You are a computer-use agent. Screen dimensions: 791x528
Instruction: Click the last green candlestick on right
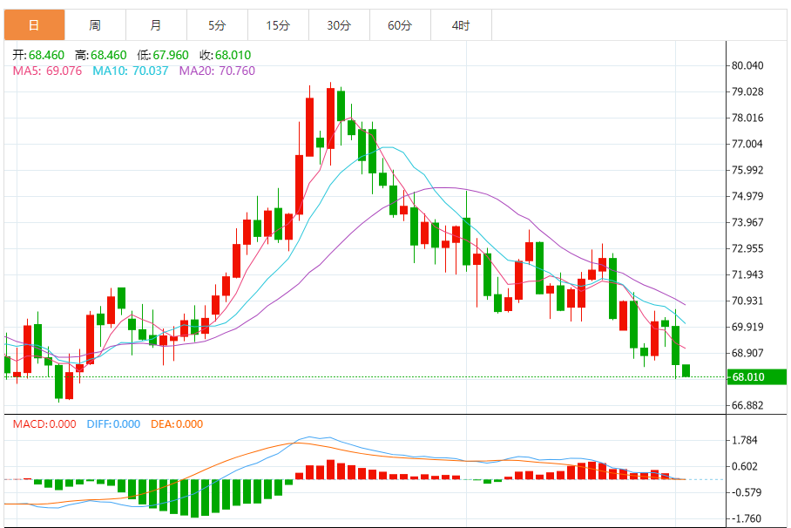click(x=686, y=370)
